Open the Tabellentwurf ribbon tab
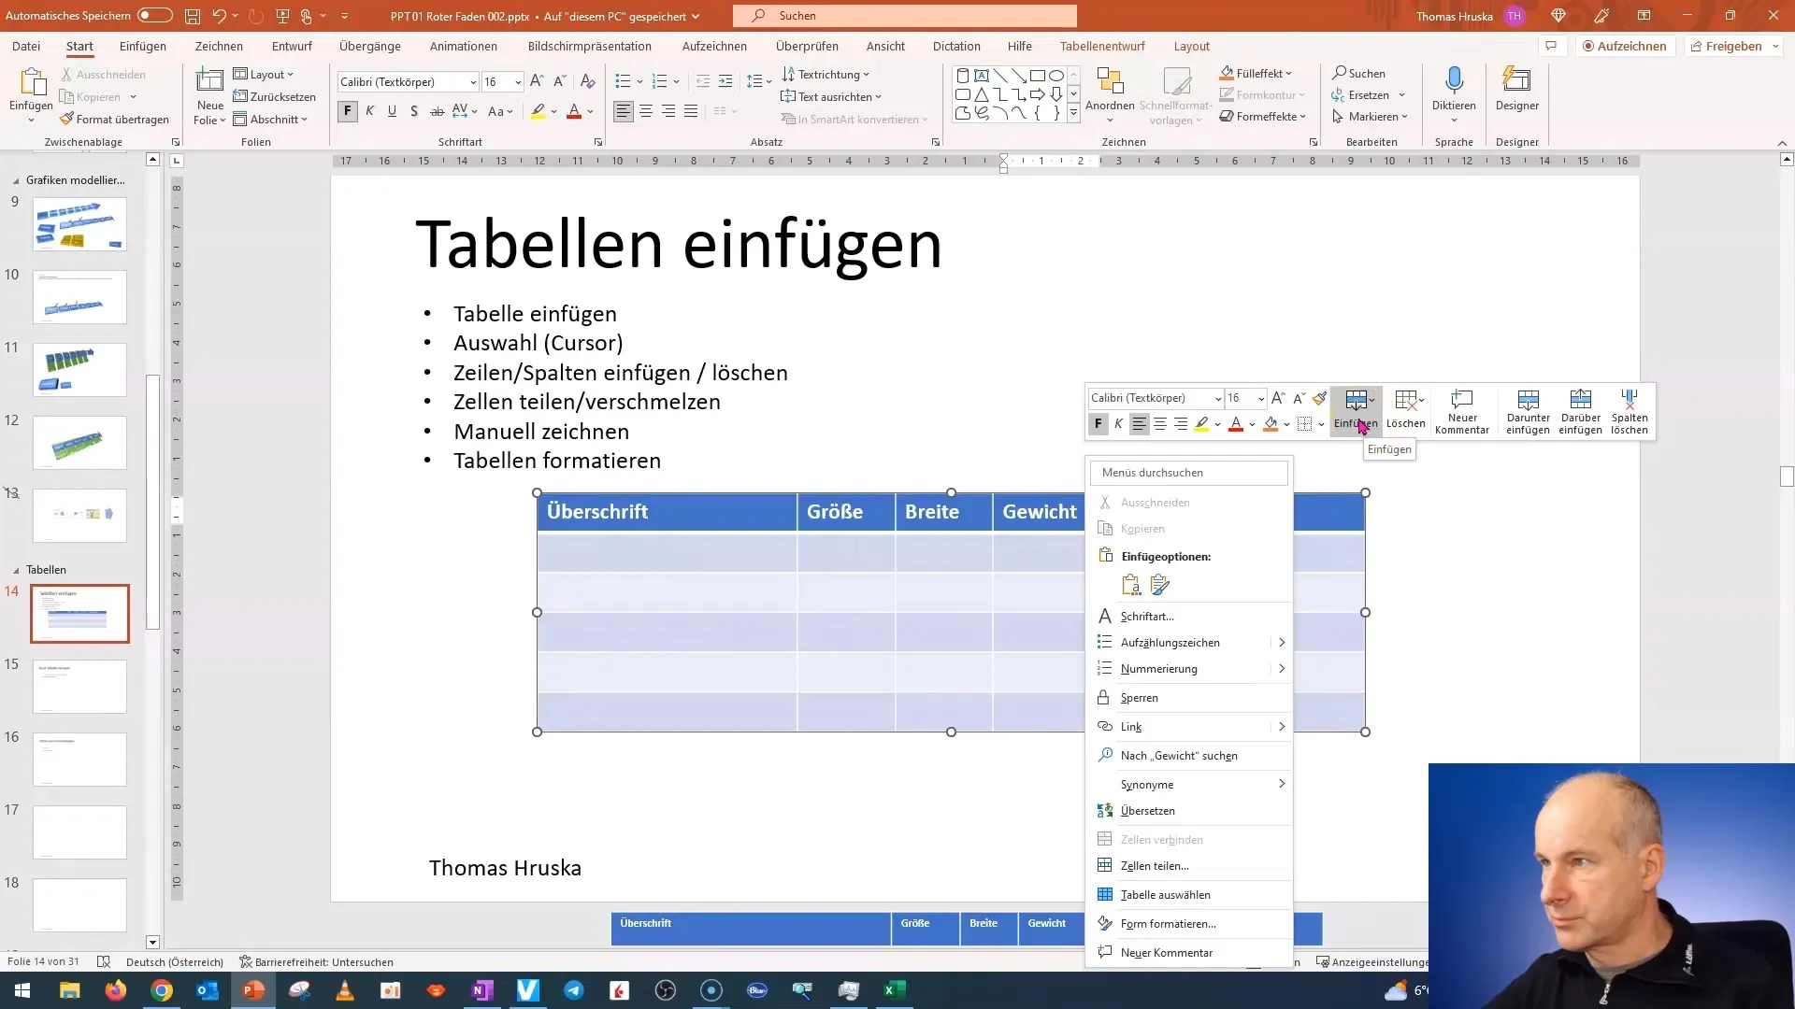 (x=1102, y=46)
